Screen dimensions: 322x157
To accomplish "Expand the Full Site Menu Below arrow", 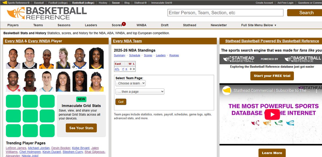I will pos(275,25).
